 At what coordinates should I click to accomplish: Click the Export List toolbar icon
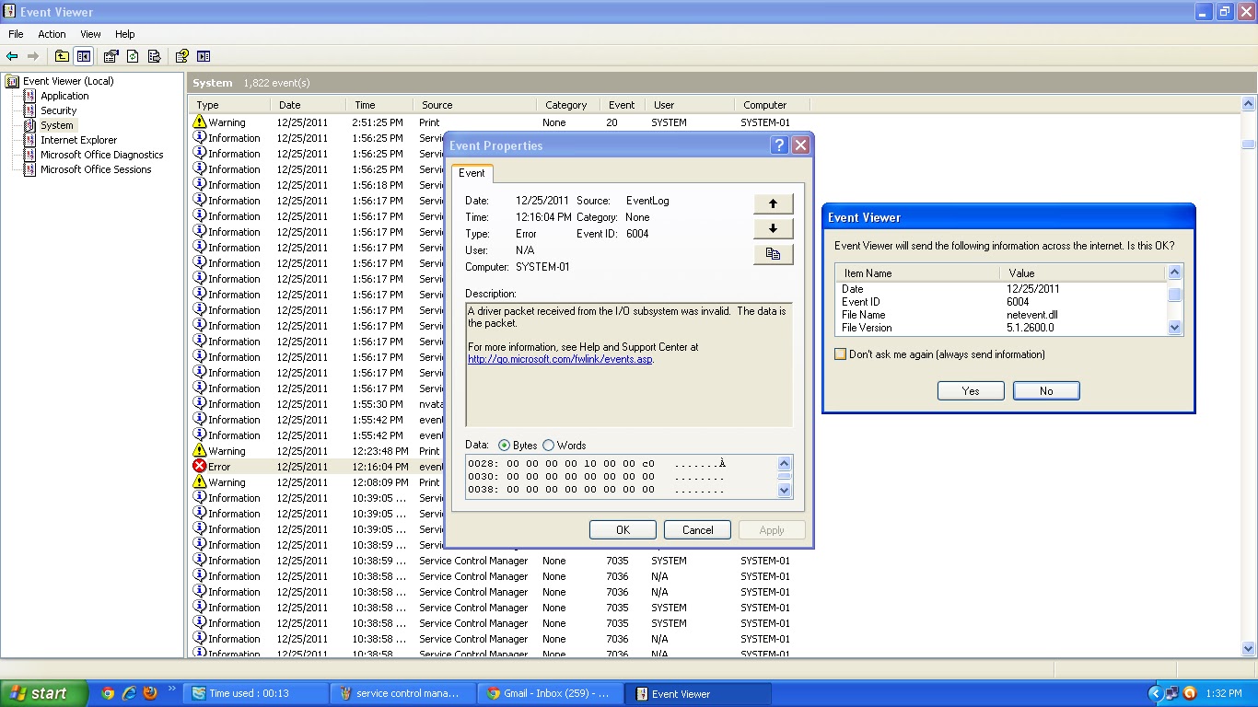point(154,56)
